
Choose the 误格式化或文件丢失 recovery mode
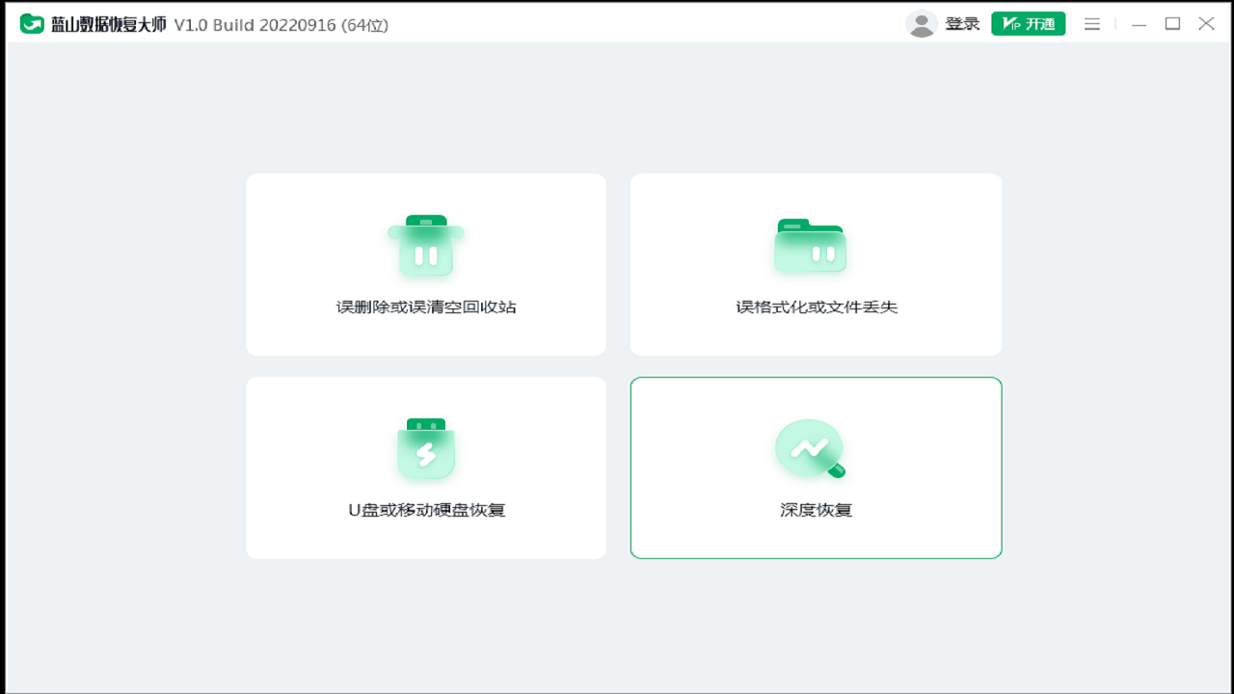tap(815, 264)
